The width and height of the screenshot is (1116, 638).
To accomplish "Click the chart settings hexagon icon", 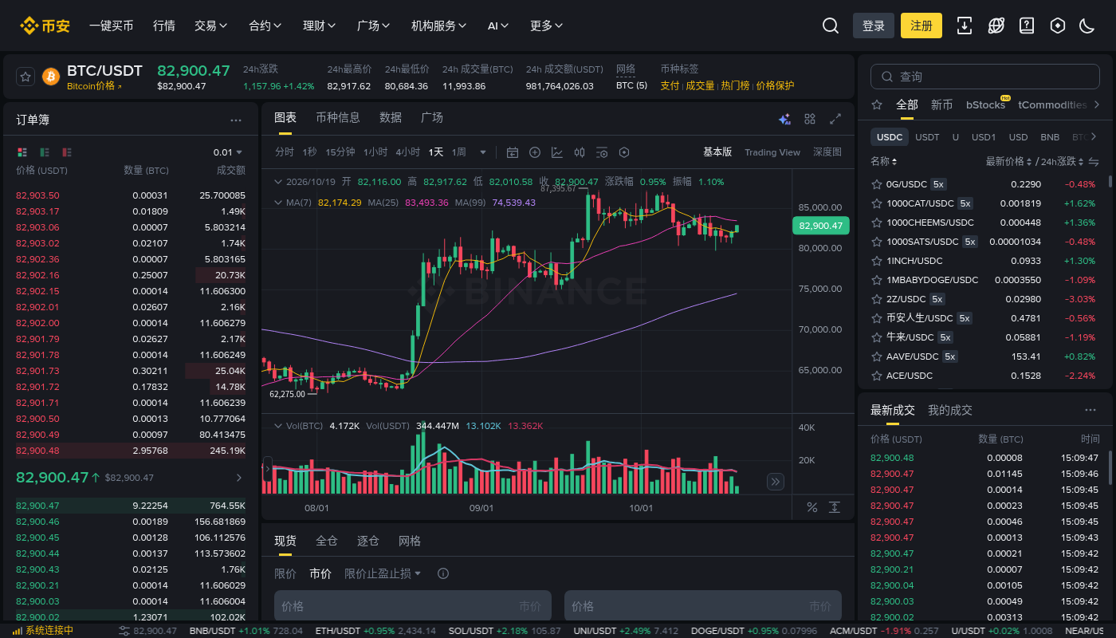I will (624, 152).
